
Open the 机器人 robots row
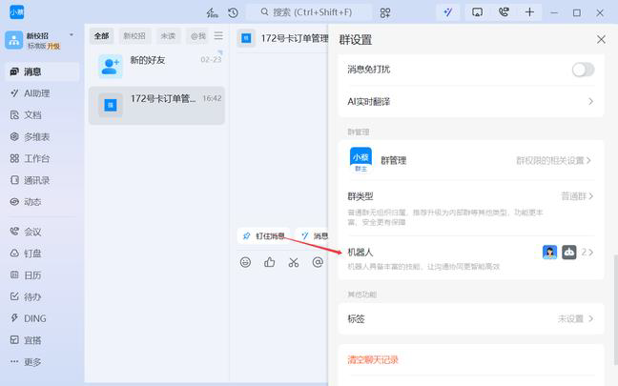[x=470, y=258]
